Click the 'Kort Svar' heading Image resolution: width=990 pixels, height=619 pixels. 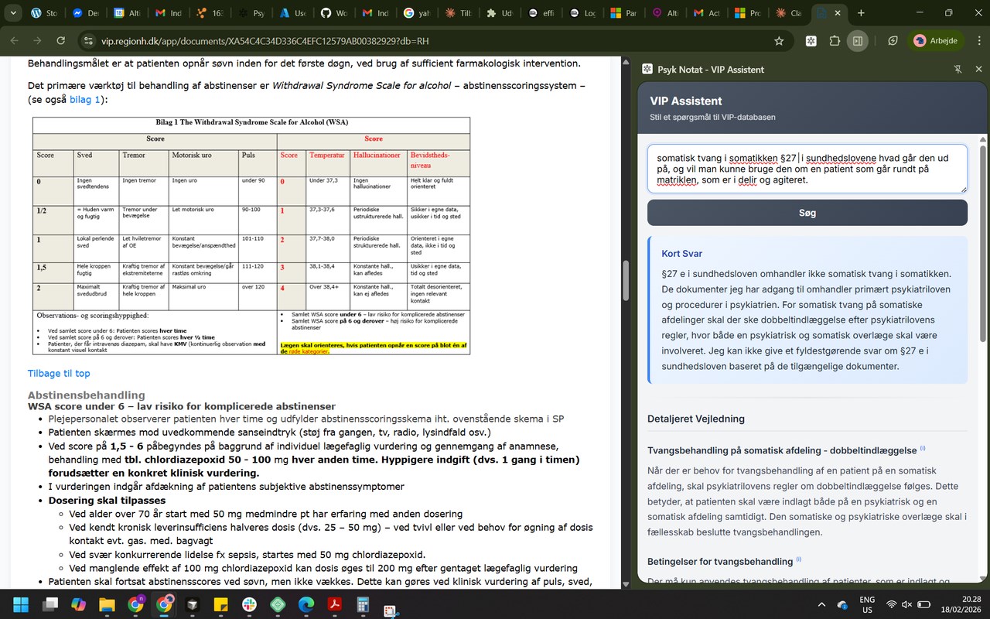(682, 254)
